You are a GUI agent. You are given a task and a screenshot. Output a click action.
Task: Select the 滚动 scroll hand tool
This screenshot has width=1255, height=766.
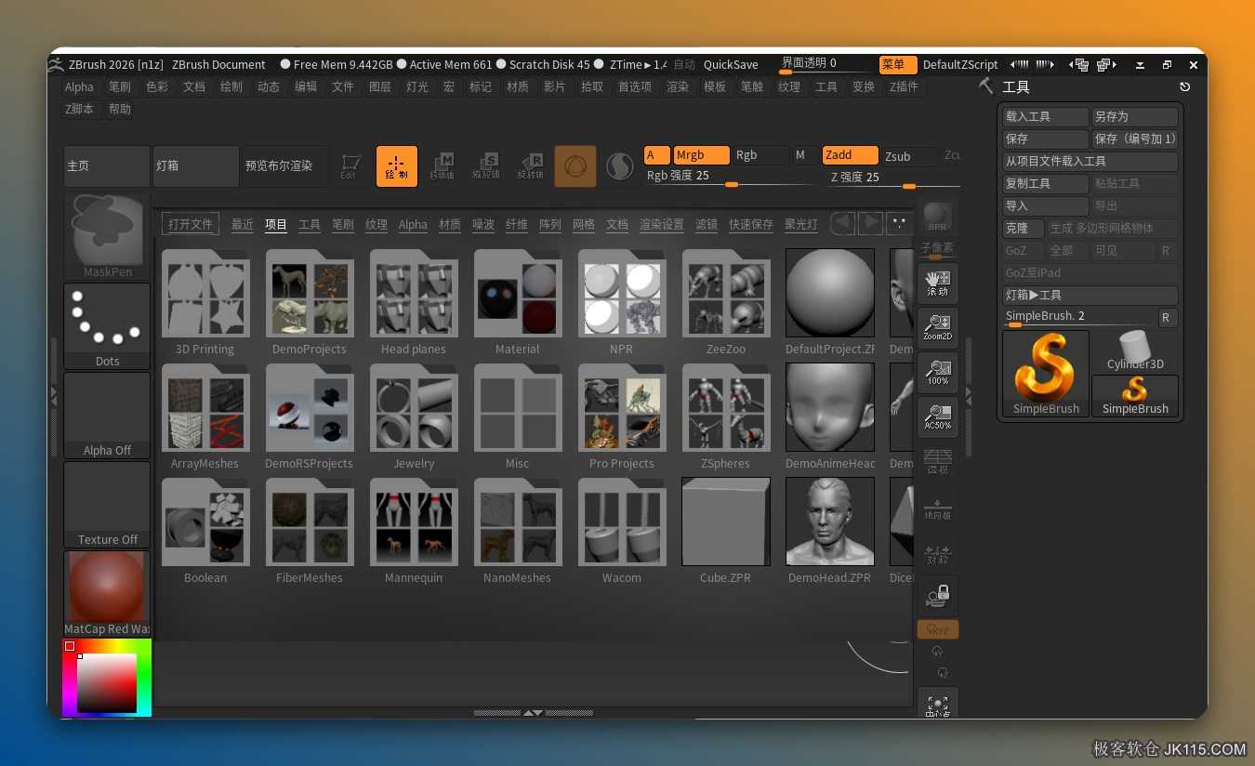coord(938,283)
